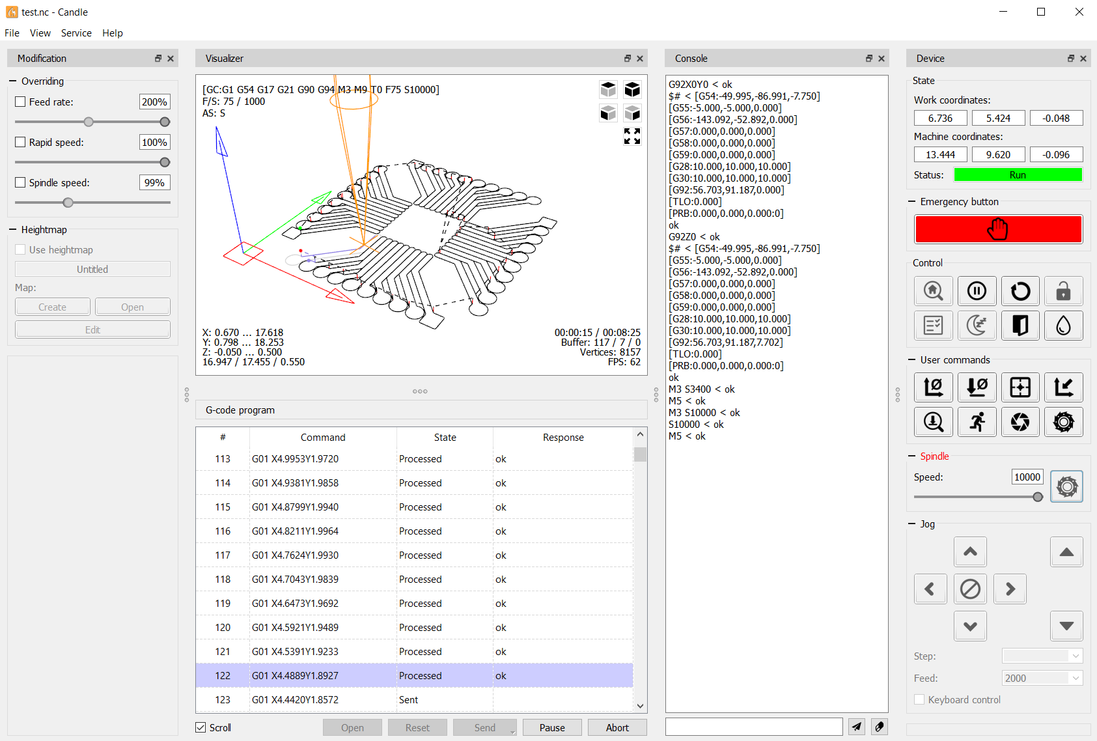1097x741 pixels.
Task: Click the Reset circular arrow control icon
Action: (x=1020, y=291)
